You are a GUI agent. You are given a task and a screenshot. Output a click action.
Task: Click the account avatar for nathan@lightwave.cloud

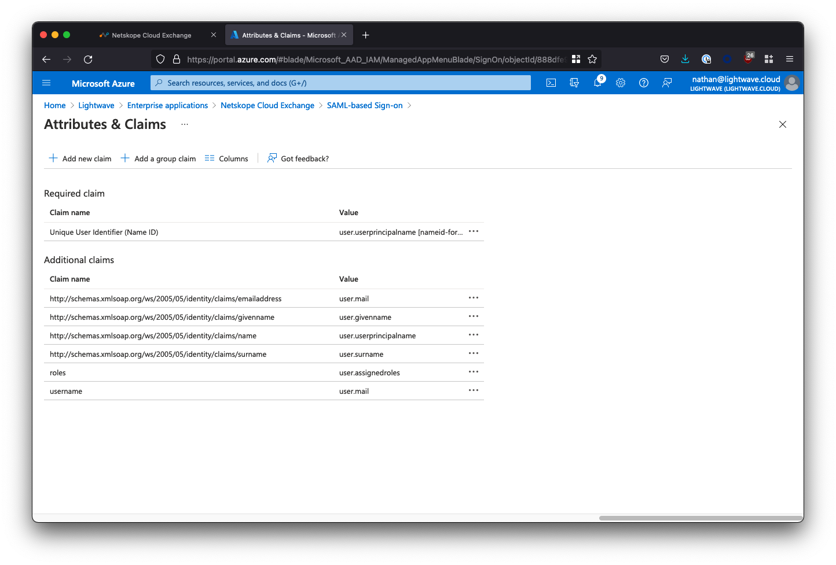coord(791,83)
